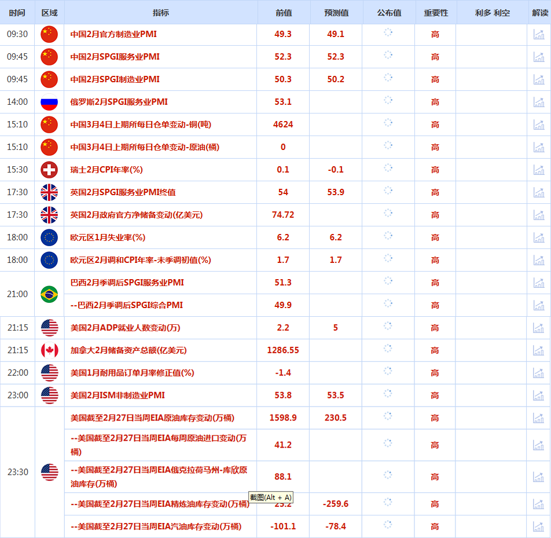
Task: Open indicator 中国2月官方制造业PMI
Action: pos(113,34)
